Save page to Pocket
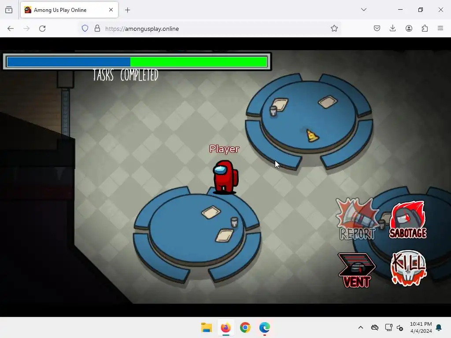 377,28
